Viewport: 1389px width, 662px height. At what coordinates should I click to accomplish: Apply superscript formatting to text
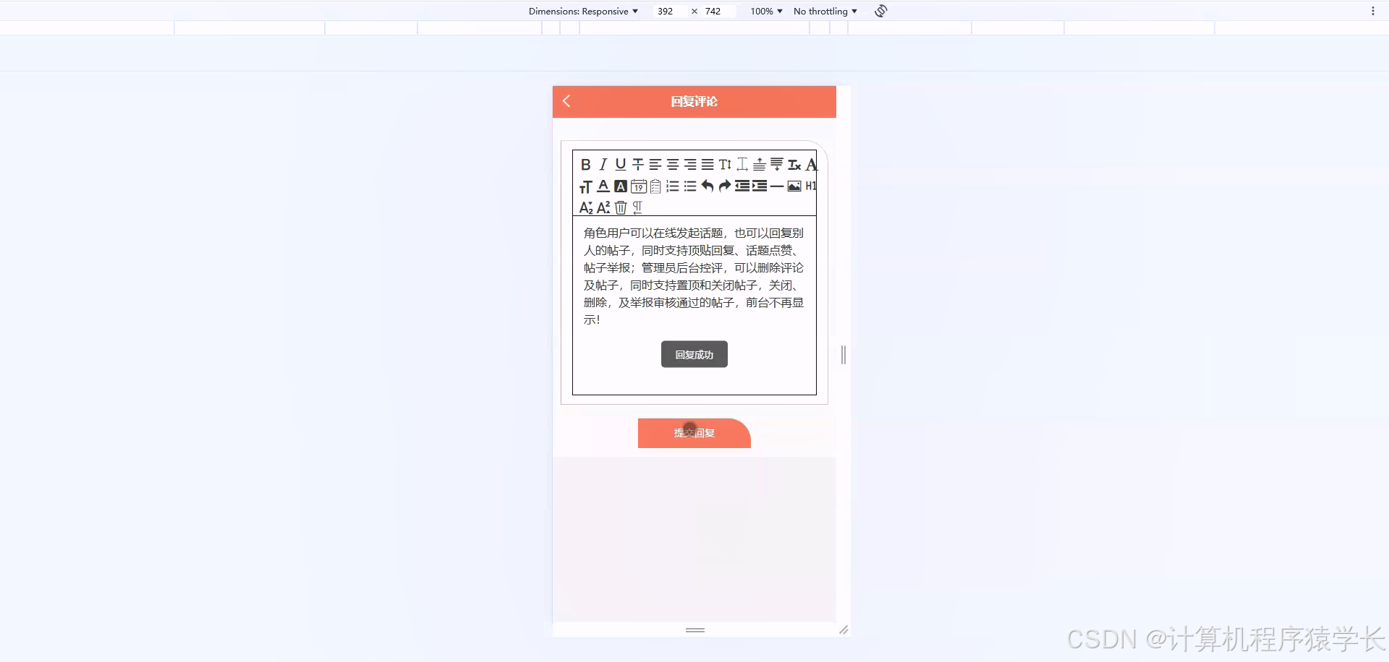click(x=603, y=207)
